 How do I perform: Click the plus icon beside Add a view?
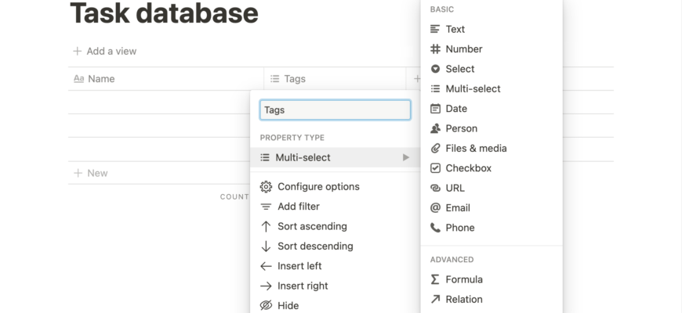coord(78,51)
